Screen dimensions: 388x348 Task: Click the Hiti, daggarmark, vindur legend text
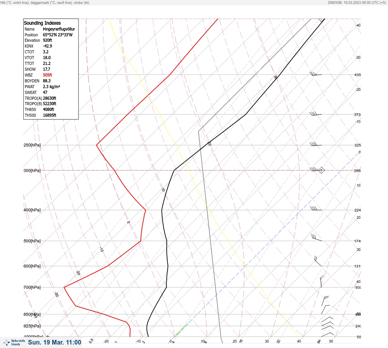click(45, 2)
